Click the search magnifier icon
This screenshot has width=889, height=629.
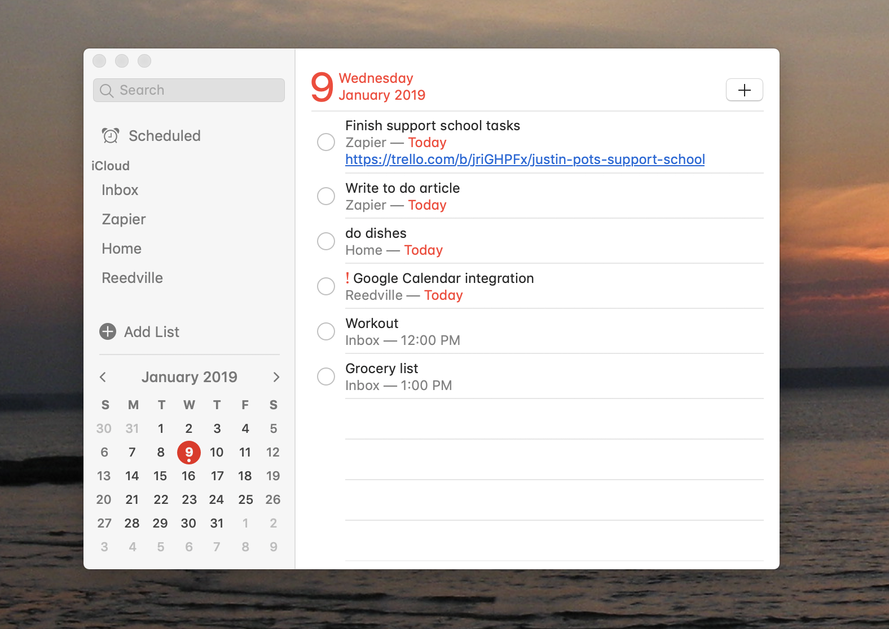coord(107,90)
